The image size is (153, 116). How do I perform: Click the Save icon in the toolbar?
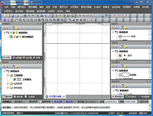(13, 16)
